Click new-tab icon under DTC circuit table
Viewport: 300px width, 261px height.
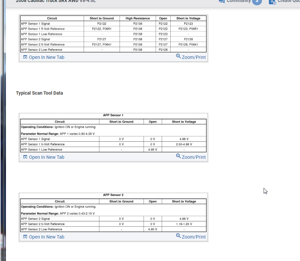tap(25, 57)
